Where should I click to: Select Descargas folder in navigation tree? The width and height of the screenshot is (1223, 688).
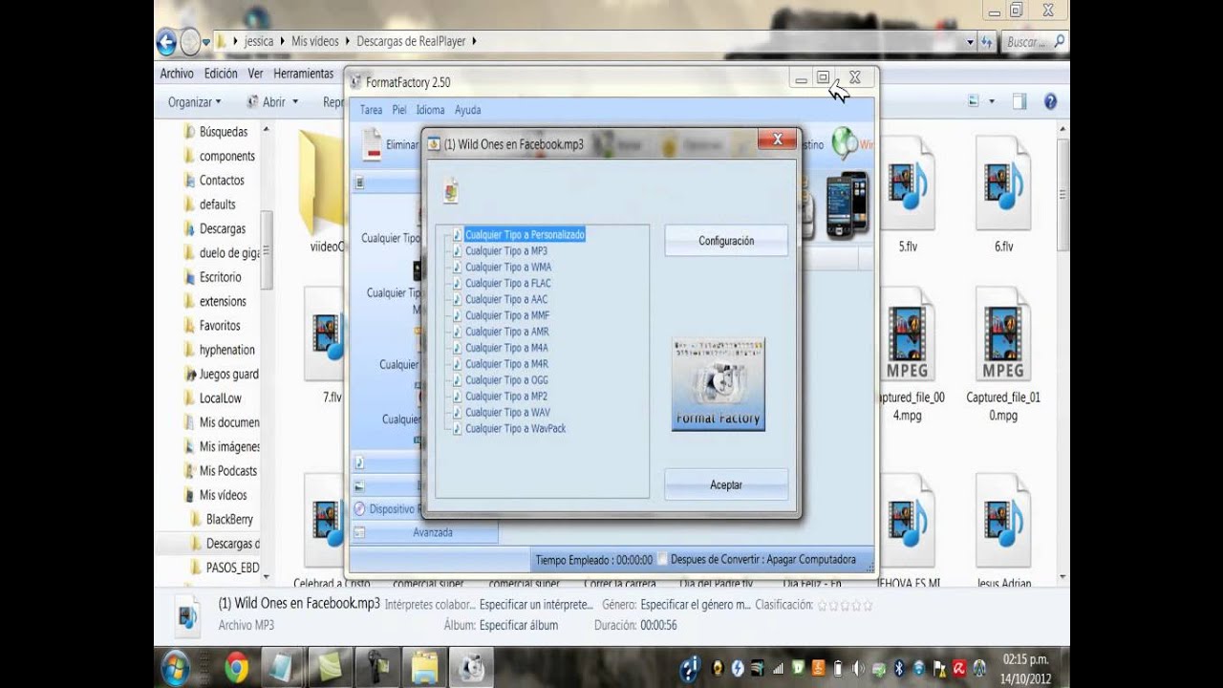pos(222,229)
